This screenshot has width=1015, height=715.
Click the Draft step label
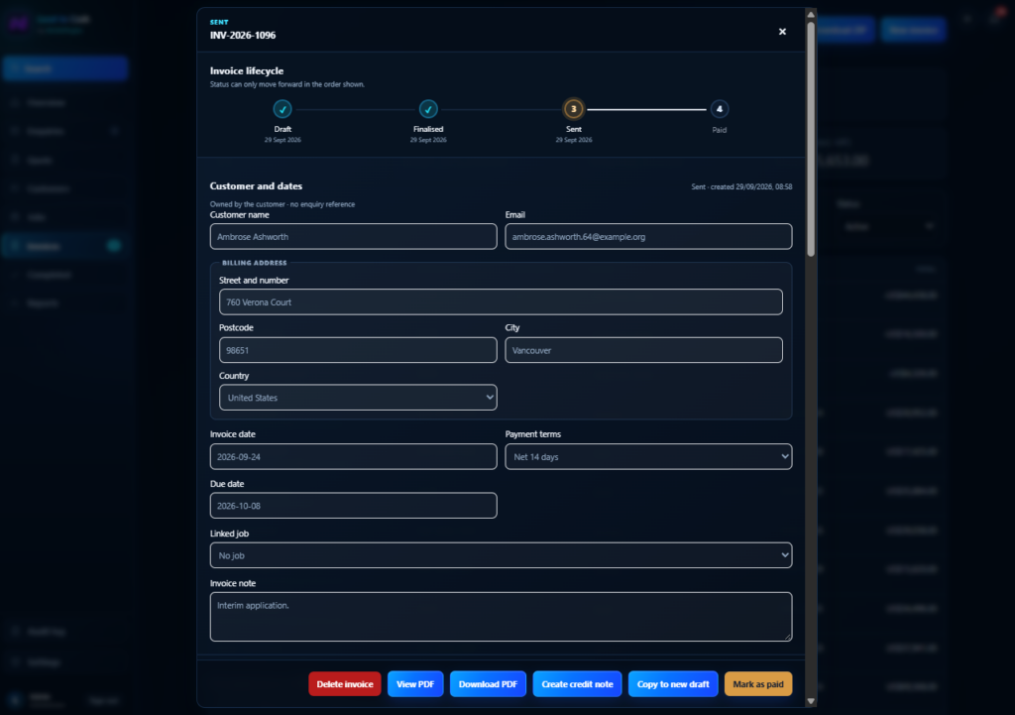tap(282, 129)
